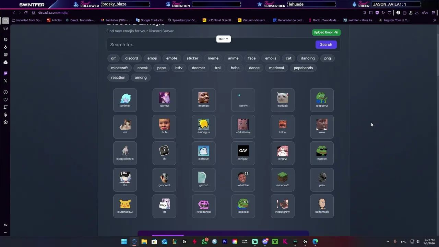Open the sidebar heart icon
This screenshot has height=247, width=439.
pos(5,99)
